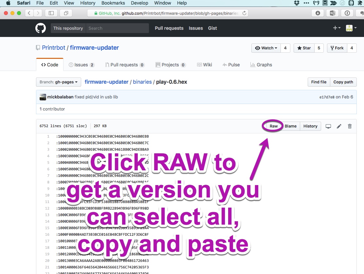The image size is (364, 274).
Task: Open the Printrbot owner link
Action: 53,47
